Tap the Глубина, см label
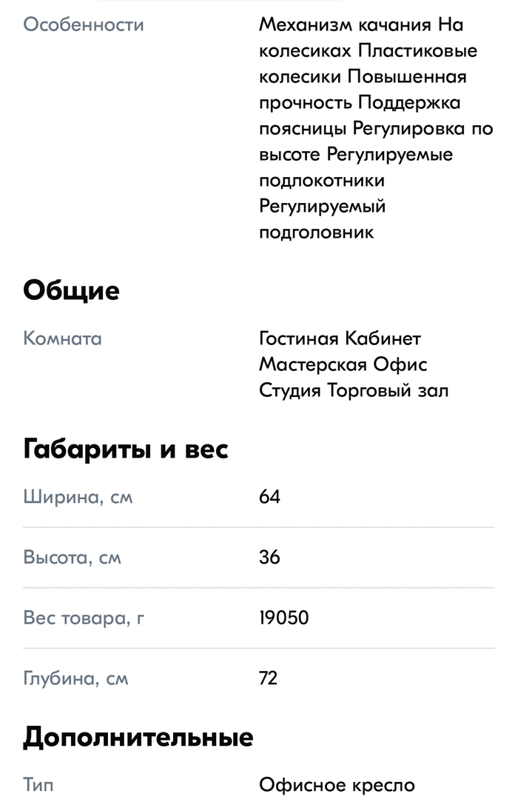This screenshot has width=518, height=805. pyautogui.click(x=76, y=678)
